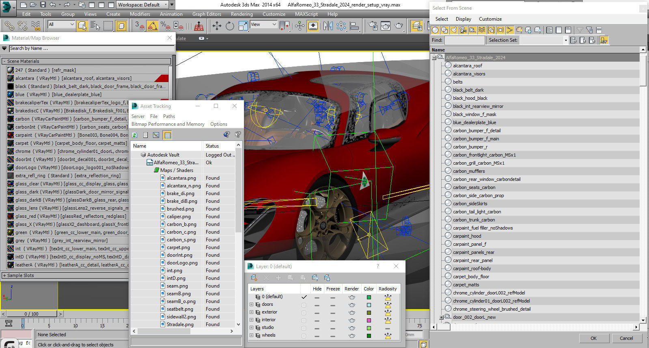
Task: Toggle Angle Snap in main toolbar
Action: pyautogui.click(x=153, y=26)
